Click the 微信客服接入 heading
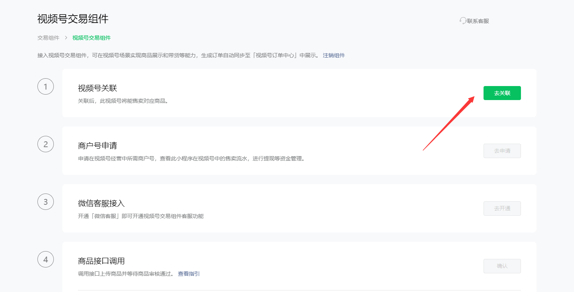Screen dimensions: 574x292 [x=101, y=203]
